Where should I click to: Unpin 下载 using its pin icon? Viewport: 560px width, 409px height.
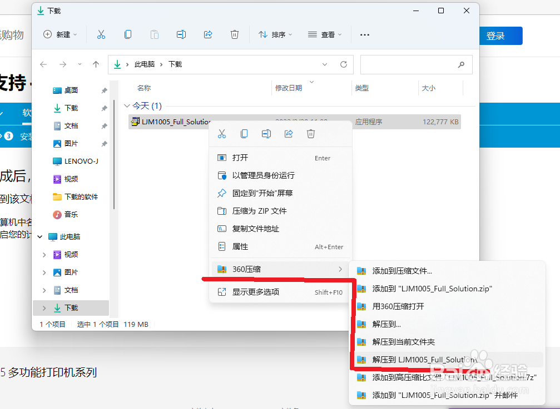click(x=103, y=108)
